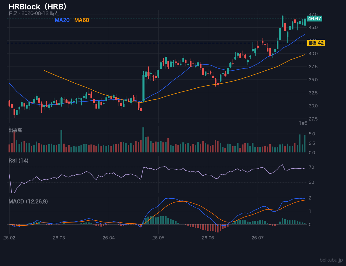Image resolution: width=346 pixels, height=266 pixels.
Task: Click the 46.67 current price tag
Action: pos(315,19)
